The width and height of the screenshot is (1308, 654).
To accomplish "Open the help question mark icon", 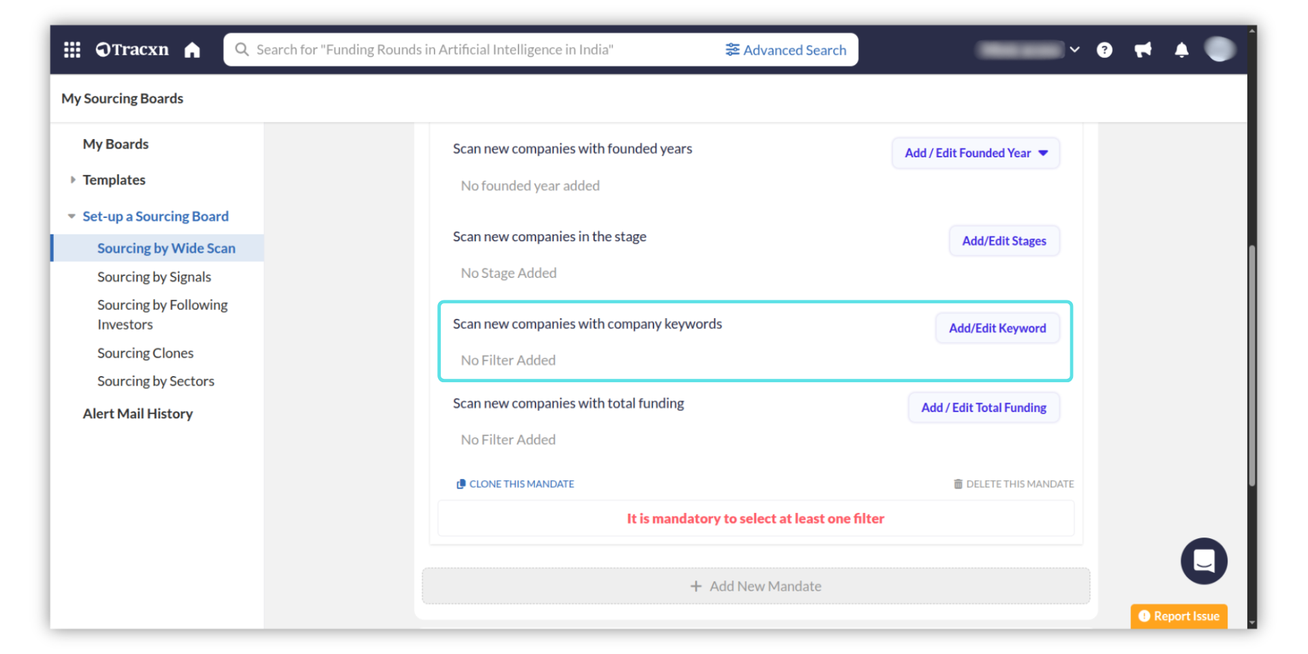I will (1104, 50).
